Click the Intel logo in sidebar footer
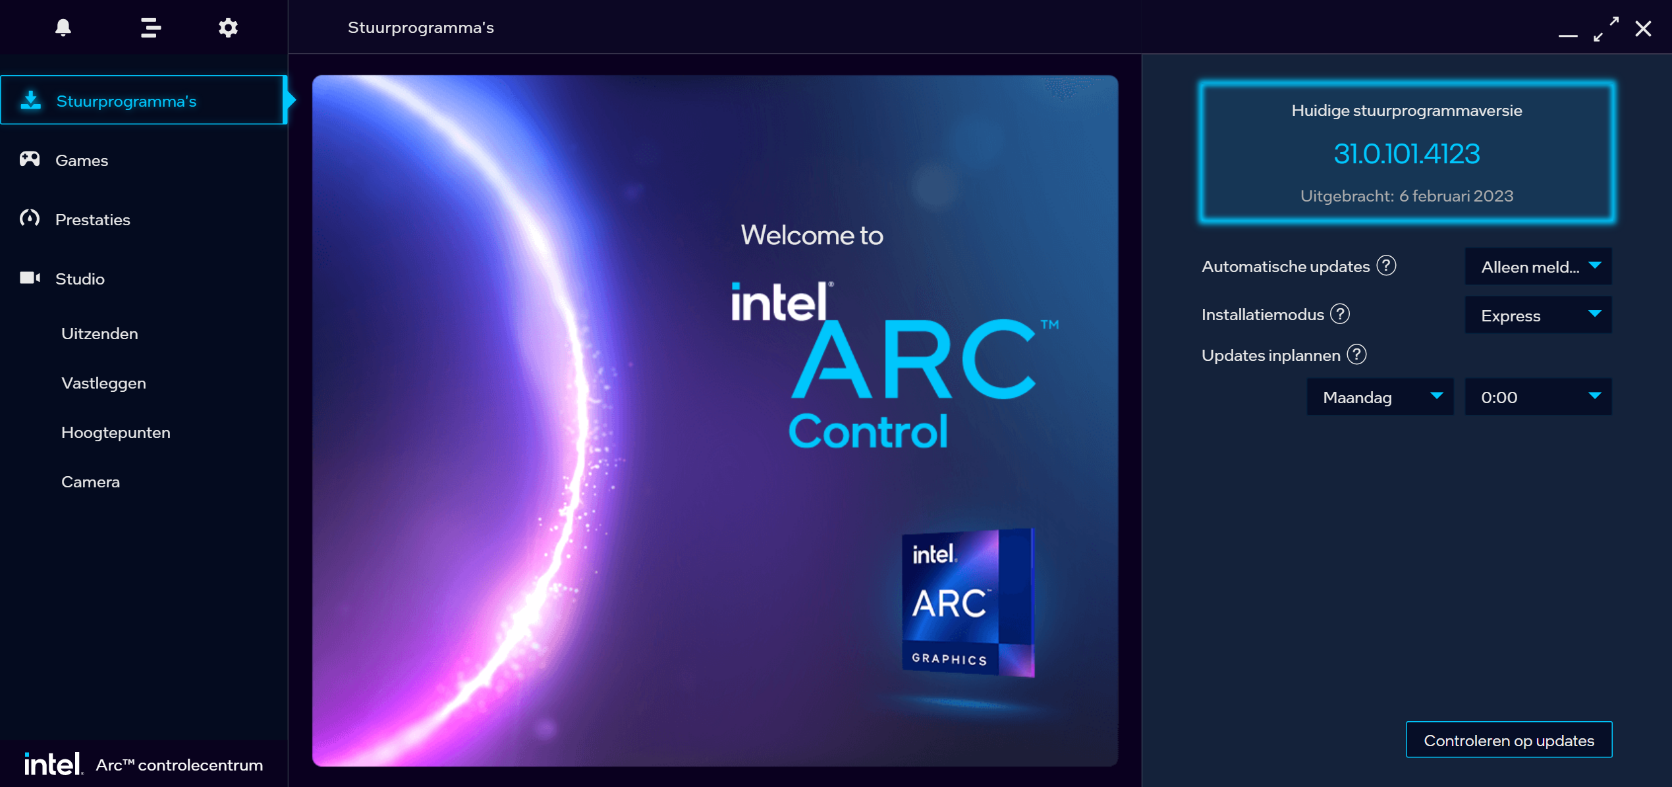The height and width of the screenshot is (787, 1672). coord(53,764)
